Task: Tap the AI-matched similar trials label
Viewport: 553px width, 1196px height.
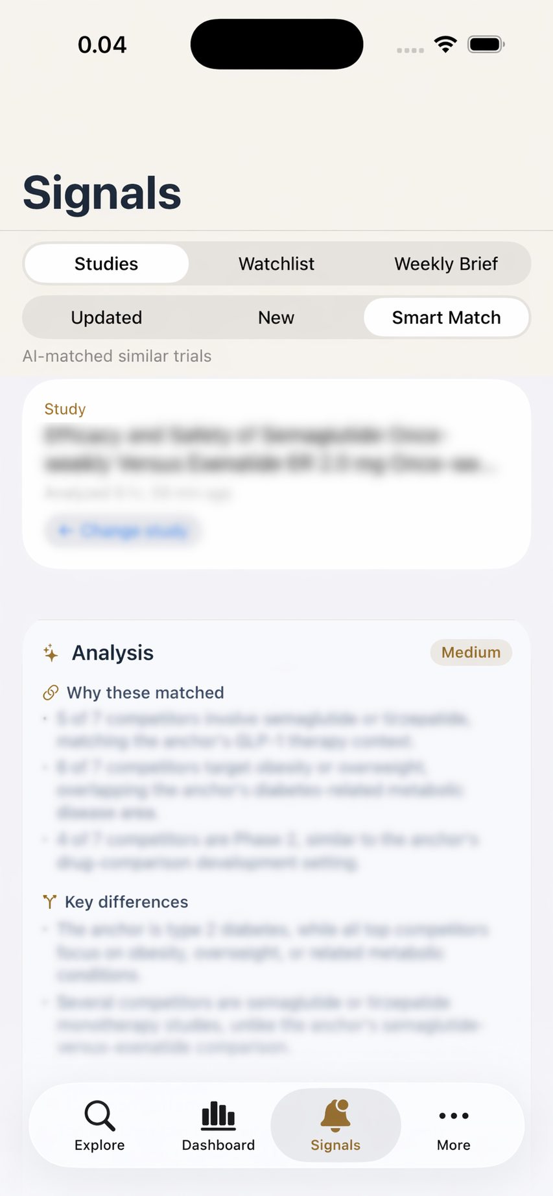Action: pos(117,355)
